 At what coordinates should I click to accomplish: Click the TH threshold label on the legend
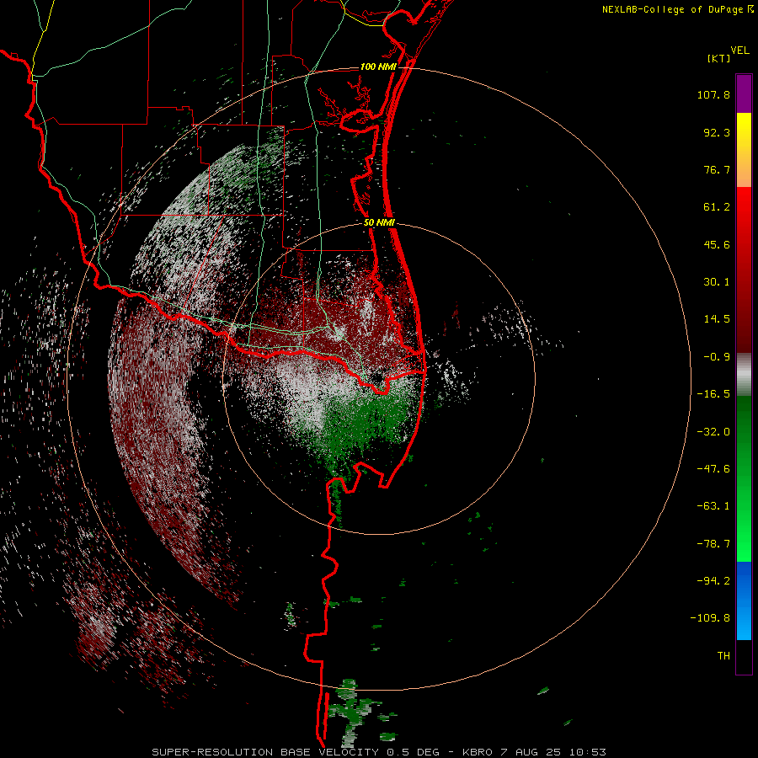[723, 656]
